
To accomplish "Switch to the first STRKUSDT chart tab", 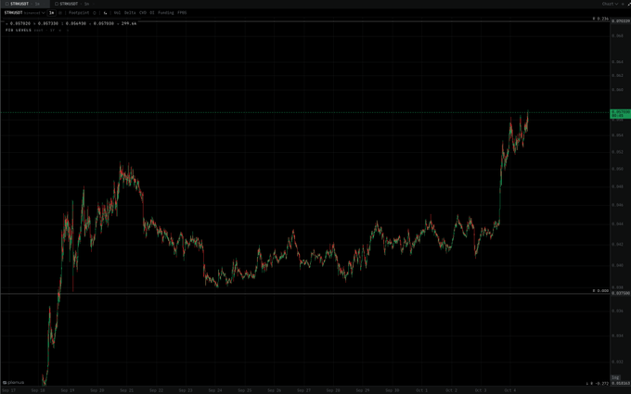I will pos(23,4).
